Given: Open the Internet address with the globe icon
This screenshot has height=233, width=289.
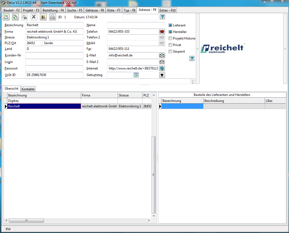Looking at the screenshot, I should (162, 68).
